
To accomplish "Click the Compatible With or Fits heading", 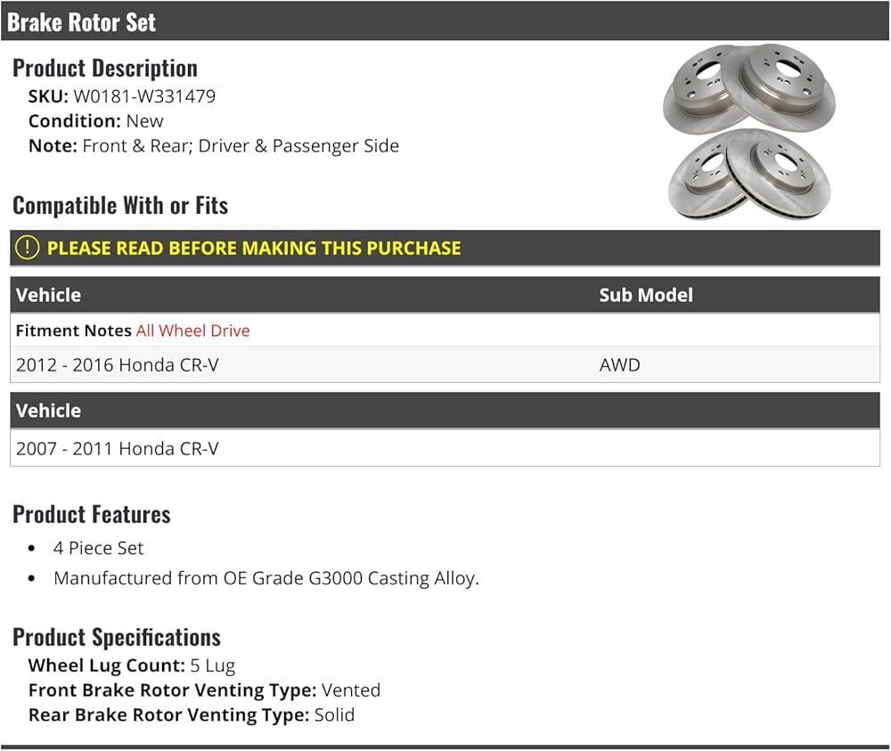I will coord(120,206).
